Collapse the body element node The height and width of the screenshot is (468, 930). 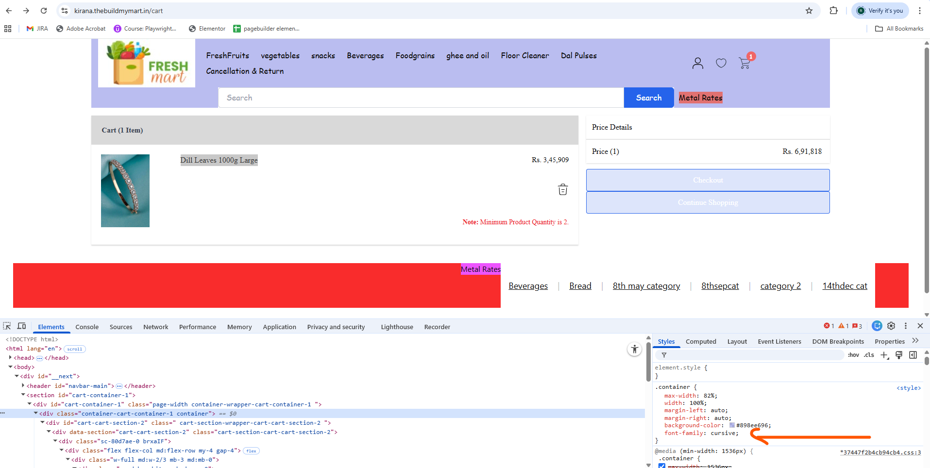(x=10, y=367)
